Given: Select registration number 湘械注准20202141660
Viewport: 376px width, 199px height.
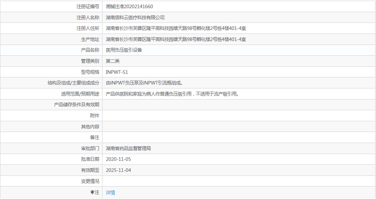Looking at the screenshot, I should click(130, 6).
